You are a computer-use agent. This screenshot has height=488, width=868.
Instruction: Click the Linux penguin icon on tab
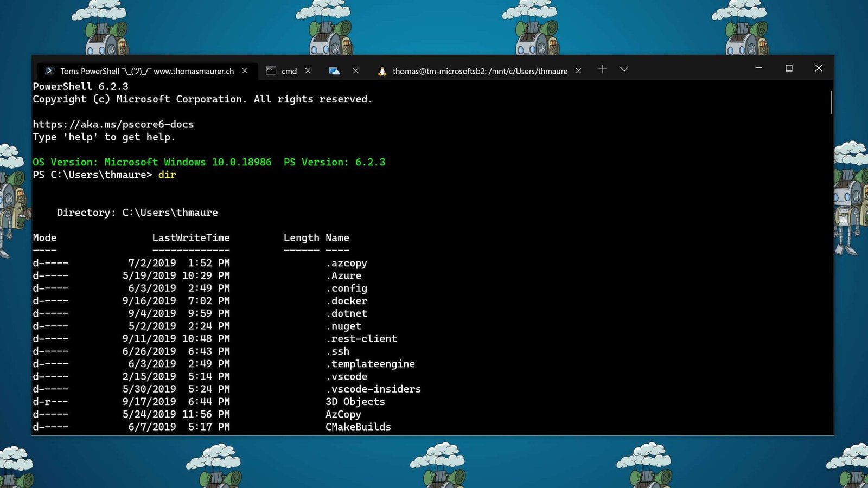pos(382,71)
